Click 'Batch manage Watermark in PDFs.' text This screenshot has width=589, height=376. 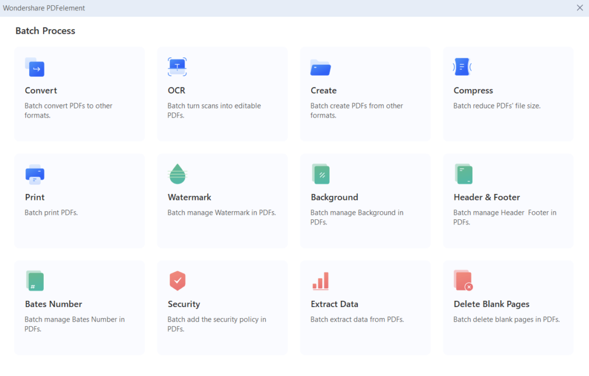click(221, 212)
